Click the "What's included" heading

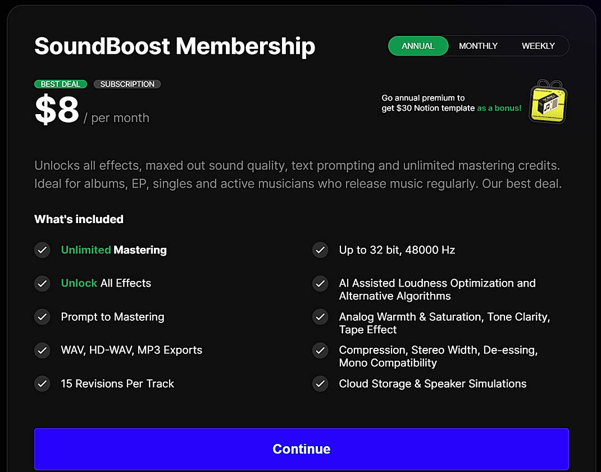pos(79,219)
